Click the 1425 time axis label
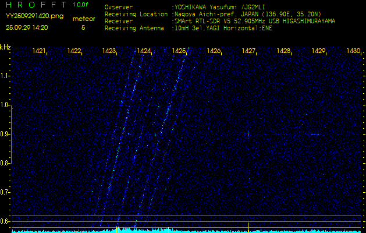This screenshot has height=233, width=366. (x=179, y=51)
